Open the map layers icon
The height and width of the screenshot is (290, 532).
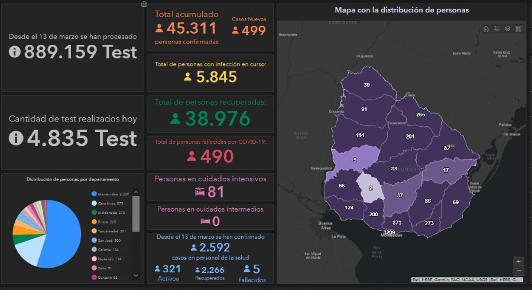pos(507,29)
